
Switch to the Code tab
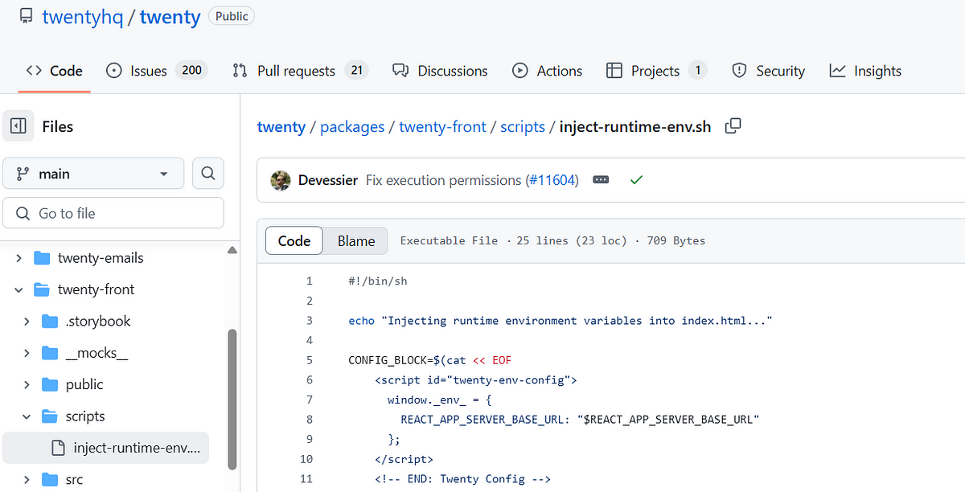pyautogui.click(x=54, y=71)
